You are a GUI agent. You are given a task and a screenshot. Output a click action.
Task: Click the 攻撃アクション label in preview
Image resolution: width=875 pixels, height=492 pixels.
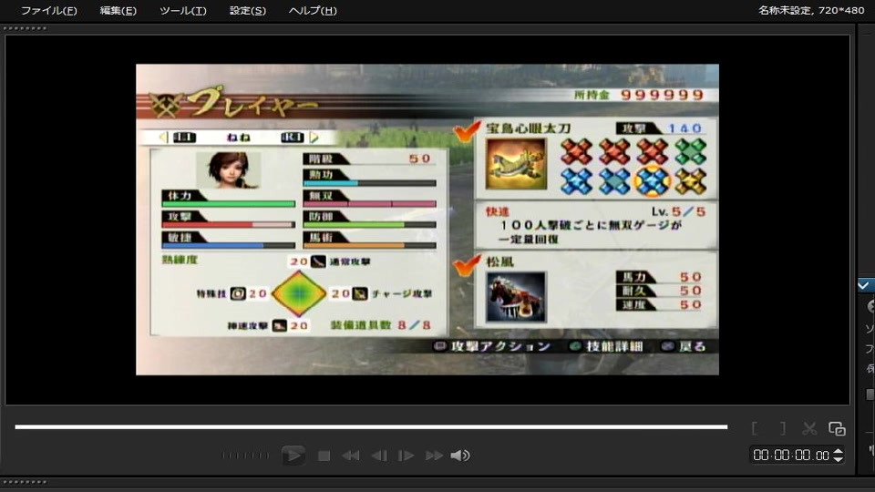click(500, 346)
